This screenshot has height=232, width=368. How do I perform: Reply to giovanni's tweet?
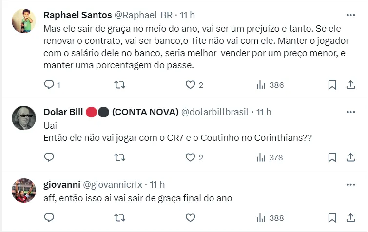pos(49,217)
